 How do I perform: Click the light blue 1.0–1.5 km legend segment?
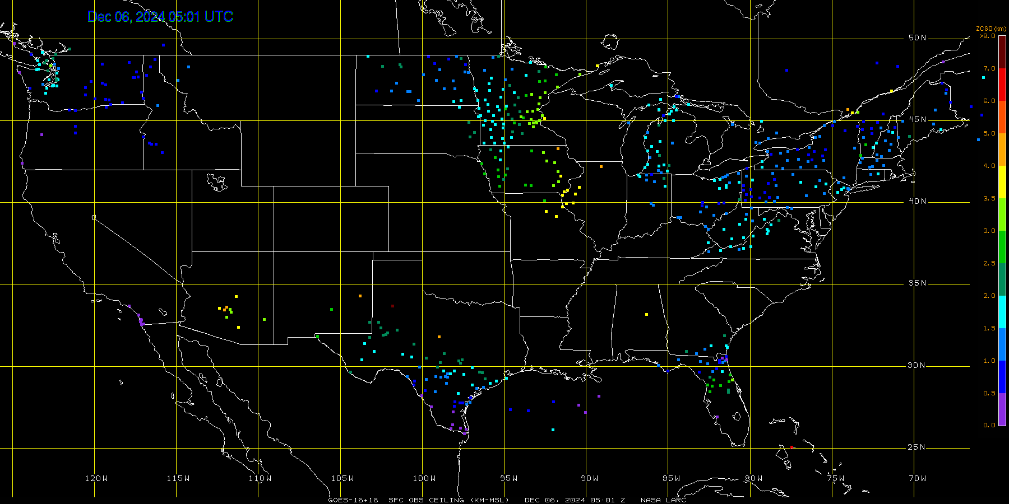coord(1002,344)
